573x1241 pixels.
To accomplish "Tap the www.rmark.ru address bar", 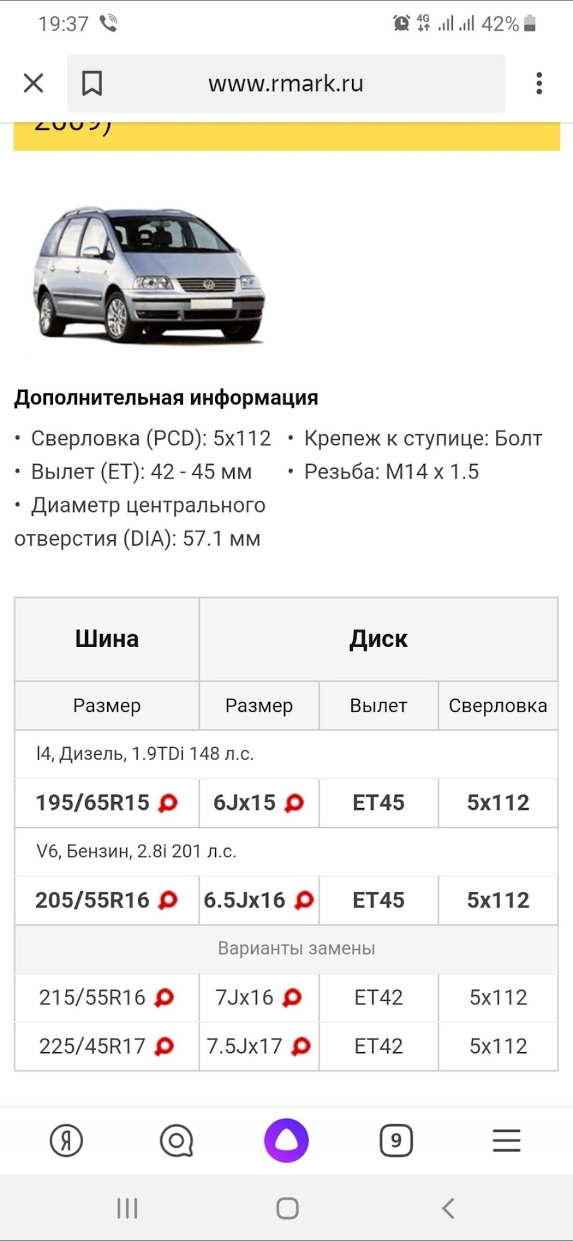I will 286,83.
